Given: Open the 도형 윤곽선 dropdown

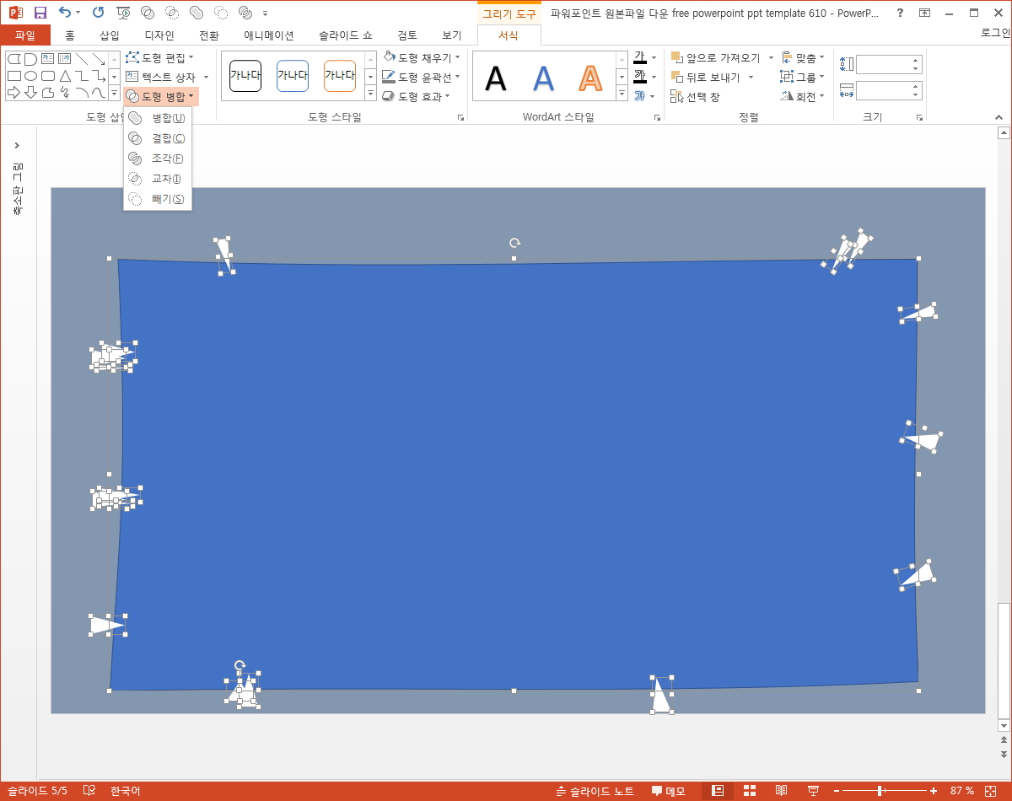Looking at the screenshot, I should tap(421, 77).
